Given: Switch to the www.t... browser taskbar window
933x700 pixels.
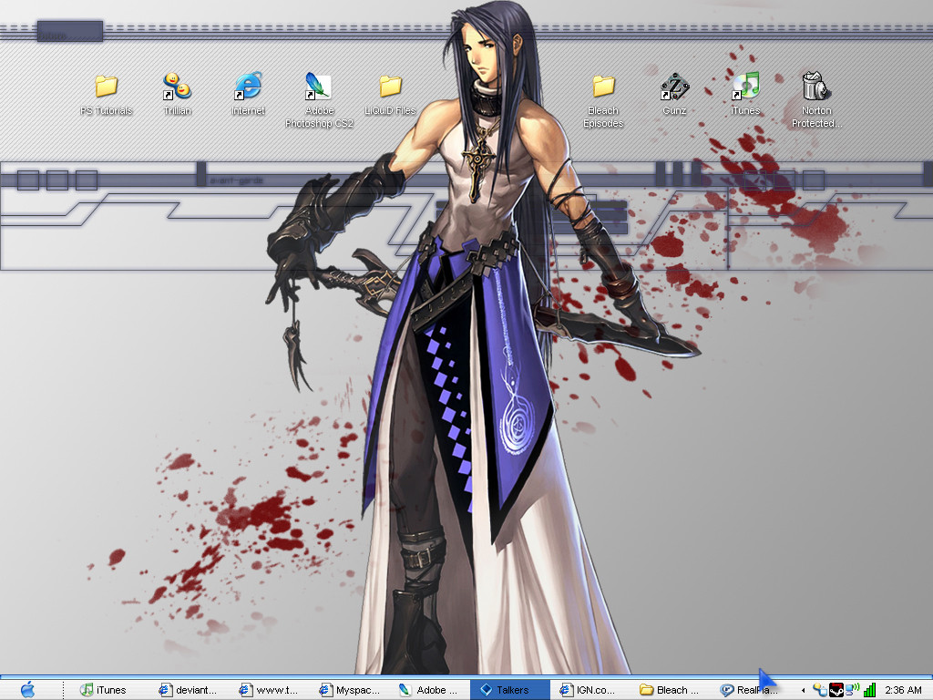Looking at the screenshot, I should (x=269, y=690).
